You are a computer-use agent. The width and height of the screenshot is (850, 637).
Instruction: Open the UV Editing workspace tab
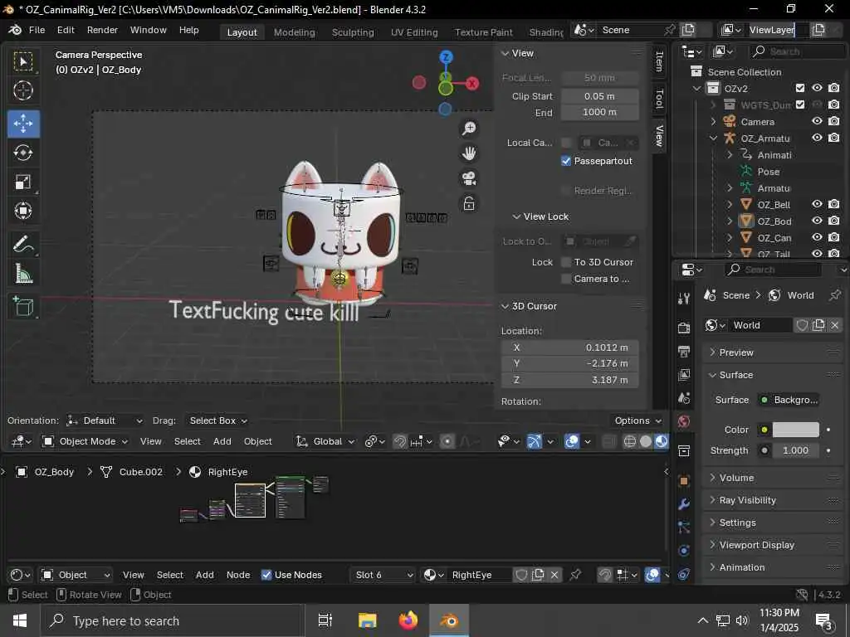pyautogui.click(x=414, y=32)
